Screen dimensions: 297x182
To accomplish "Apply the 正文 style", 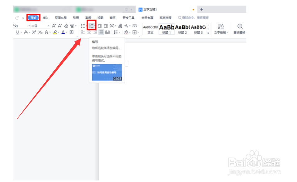I will tap(150, 29).
